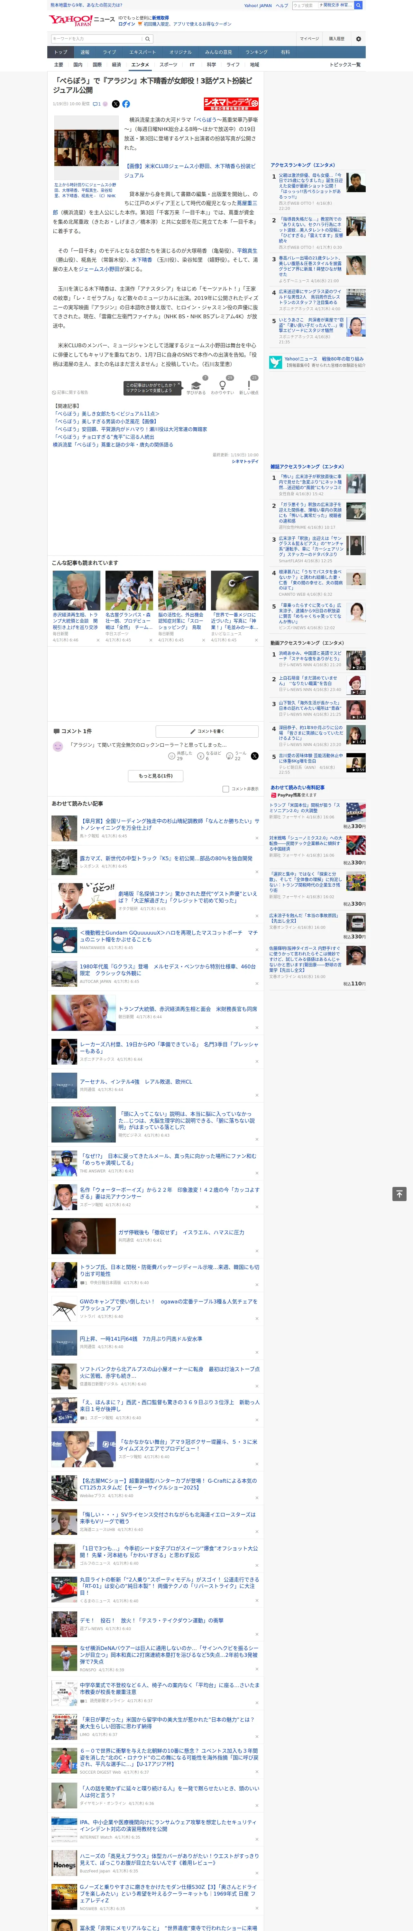This screenshot has width=413, height=1931.
Task: Open the ライブ tab in main nav
Action: pyautogui.click(x=109, y=52)
